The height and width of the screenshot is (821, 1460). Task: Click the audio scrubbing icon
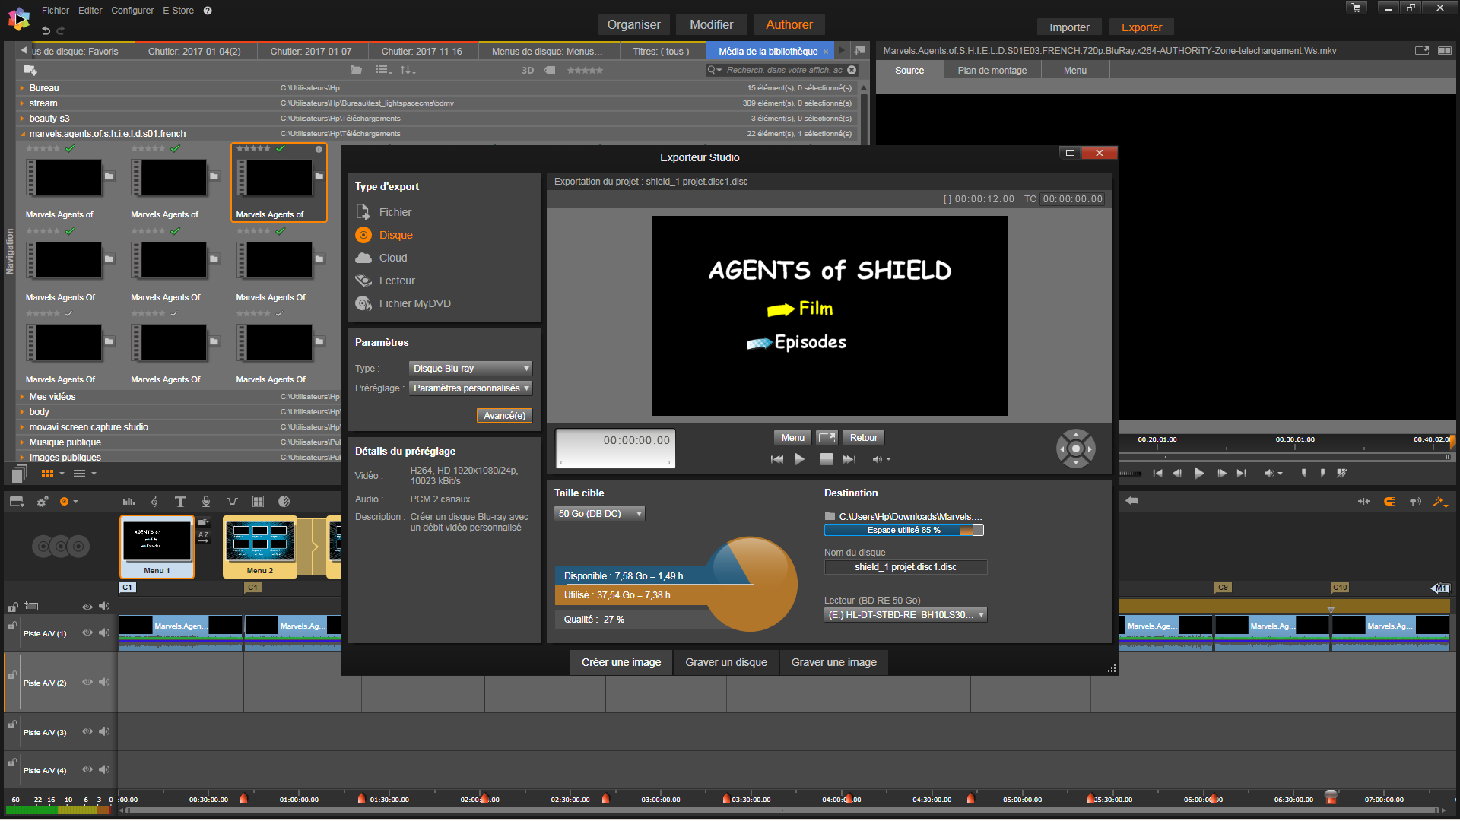(x=1415, y=502)
